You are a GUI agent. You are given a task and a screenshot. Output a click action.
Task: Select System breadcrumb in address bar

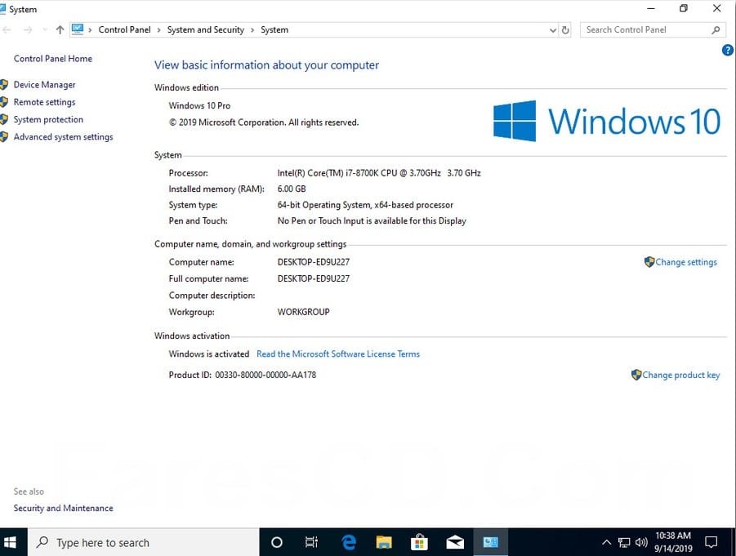click(274, 29)
